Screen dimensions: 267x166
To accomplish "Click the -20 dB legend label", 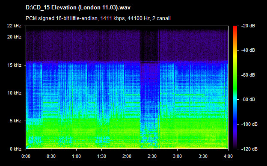I will point(248,26).
